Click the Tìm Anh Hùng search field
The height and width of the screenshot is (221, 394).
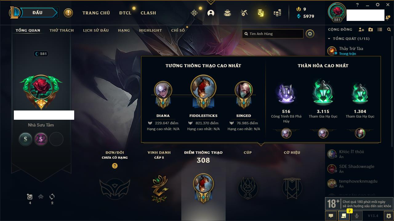(273, 34)
